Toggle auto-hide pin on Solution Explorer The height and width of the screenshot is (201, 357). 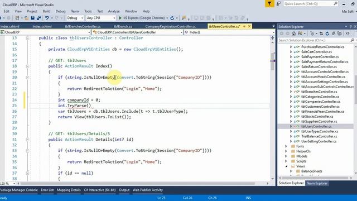tap(351, 26)
